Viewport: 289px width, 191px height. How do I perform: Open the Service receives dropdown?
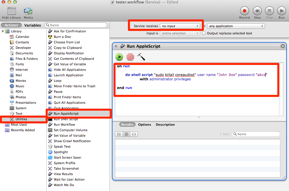pos(180,26)
